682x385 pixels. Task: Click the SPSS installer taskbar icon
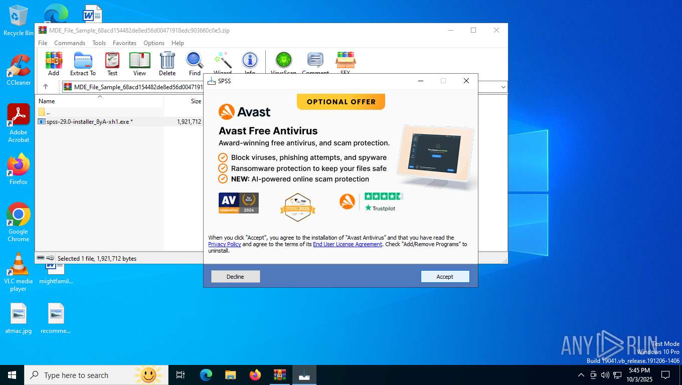[304, 375]
